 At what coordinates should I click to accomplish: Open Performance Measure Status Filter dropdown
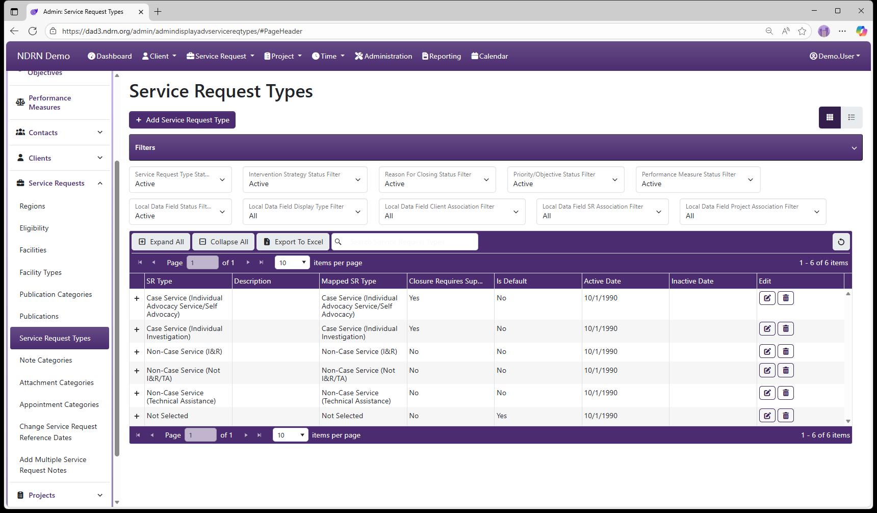tap(698, 179)
